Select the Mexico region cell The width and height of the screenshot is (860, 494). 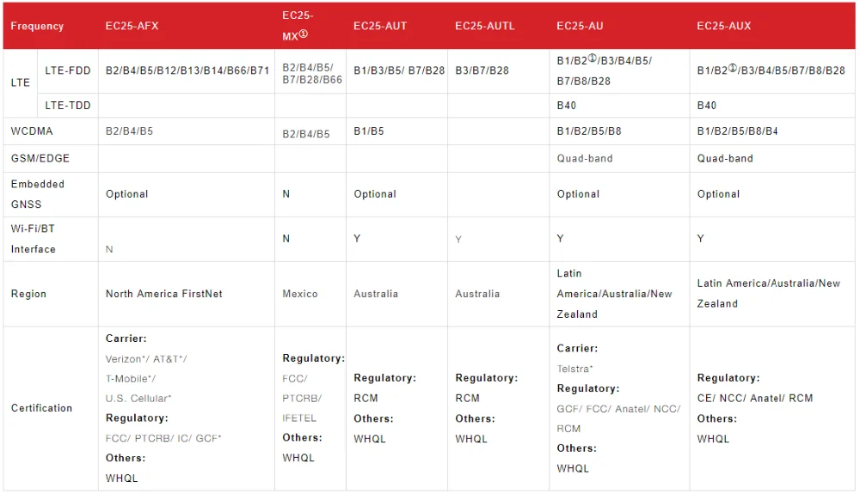point(300,294)
